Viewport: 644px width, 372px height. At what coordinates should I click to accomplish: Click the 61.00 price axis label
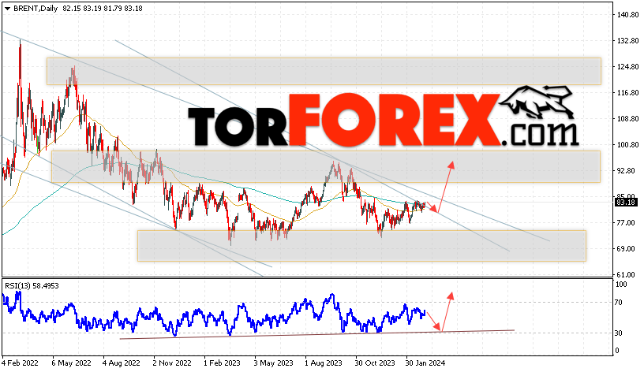click(x=626, y=274)
